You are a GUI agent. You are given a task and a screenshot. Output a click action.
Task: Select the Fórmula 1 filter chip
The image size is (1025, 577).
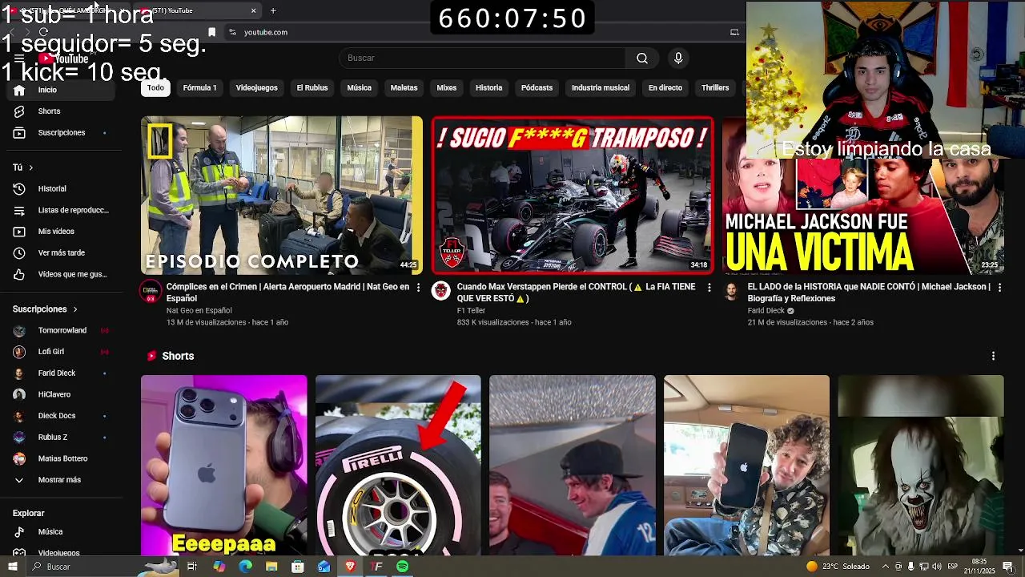point(200,88)
